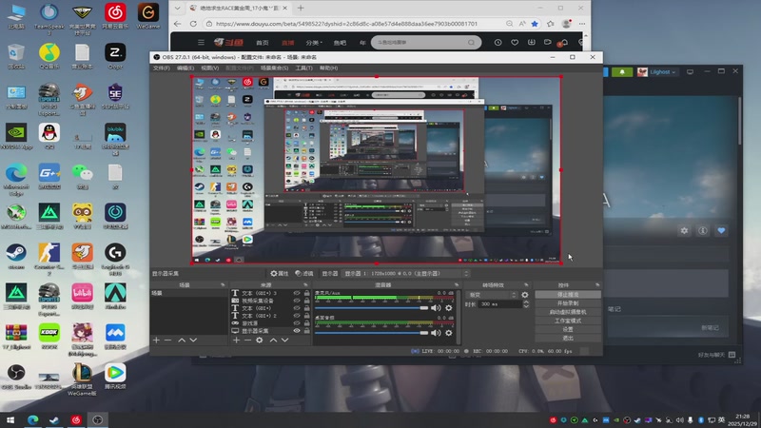This screenshot has height=428, width=761.
Task: Open a new tab in Edge browser
Action: 301,9
